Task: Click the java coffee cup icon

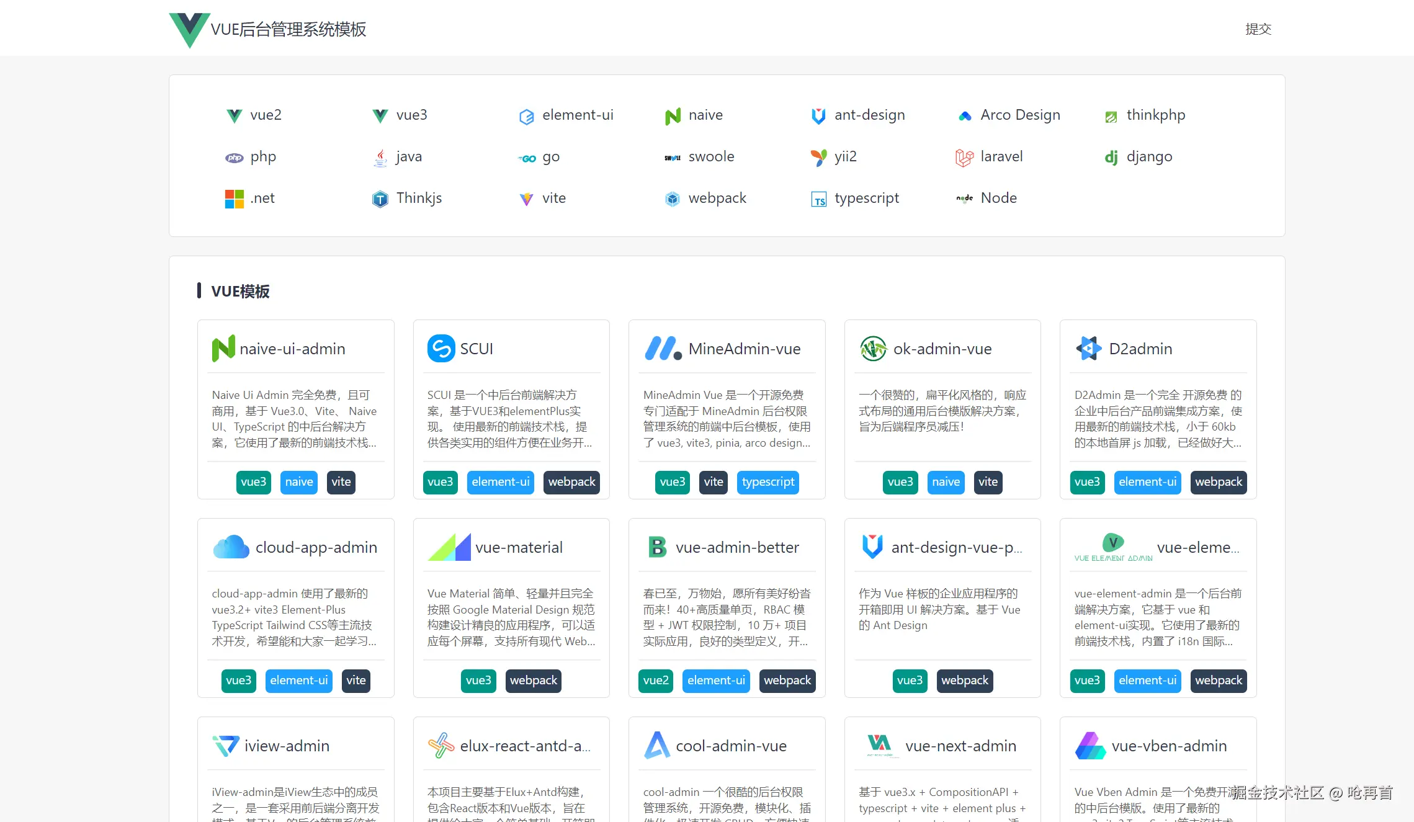Action: [380, 158]
